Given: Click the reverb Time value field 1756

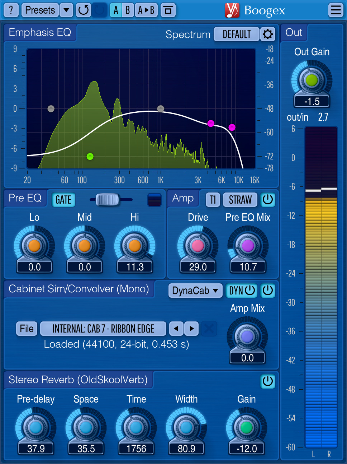Looking at the screenshot, I should 136,449.
